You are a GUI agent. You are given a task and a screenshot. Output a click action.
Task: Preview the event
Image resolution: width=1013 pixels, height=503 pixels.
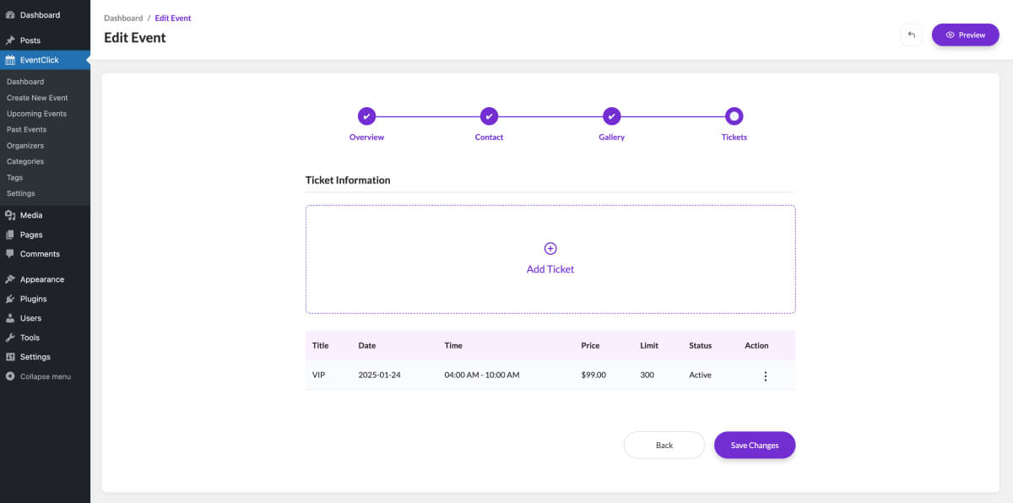pos(965,35)
